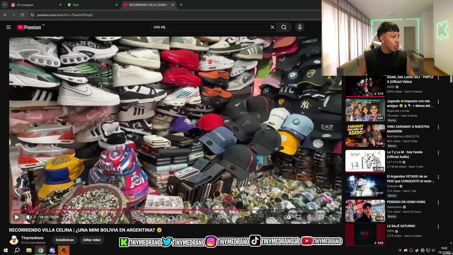Open the YouTube hamburger guide menu
Image resolution: width=453 pixels, height=255 pixels.
[x=8, y=27]
